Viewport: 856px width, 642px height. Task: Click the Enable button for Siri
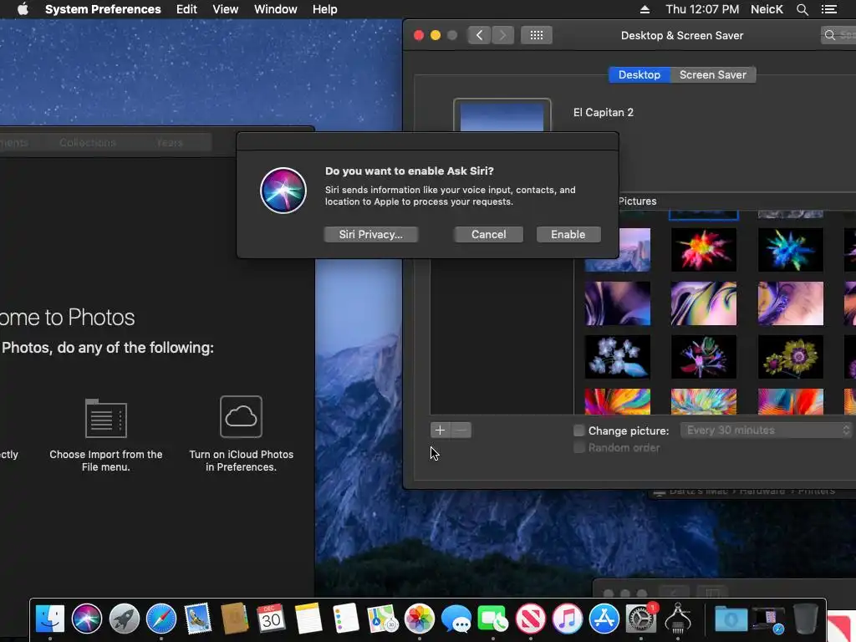pos(568,234)
